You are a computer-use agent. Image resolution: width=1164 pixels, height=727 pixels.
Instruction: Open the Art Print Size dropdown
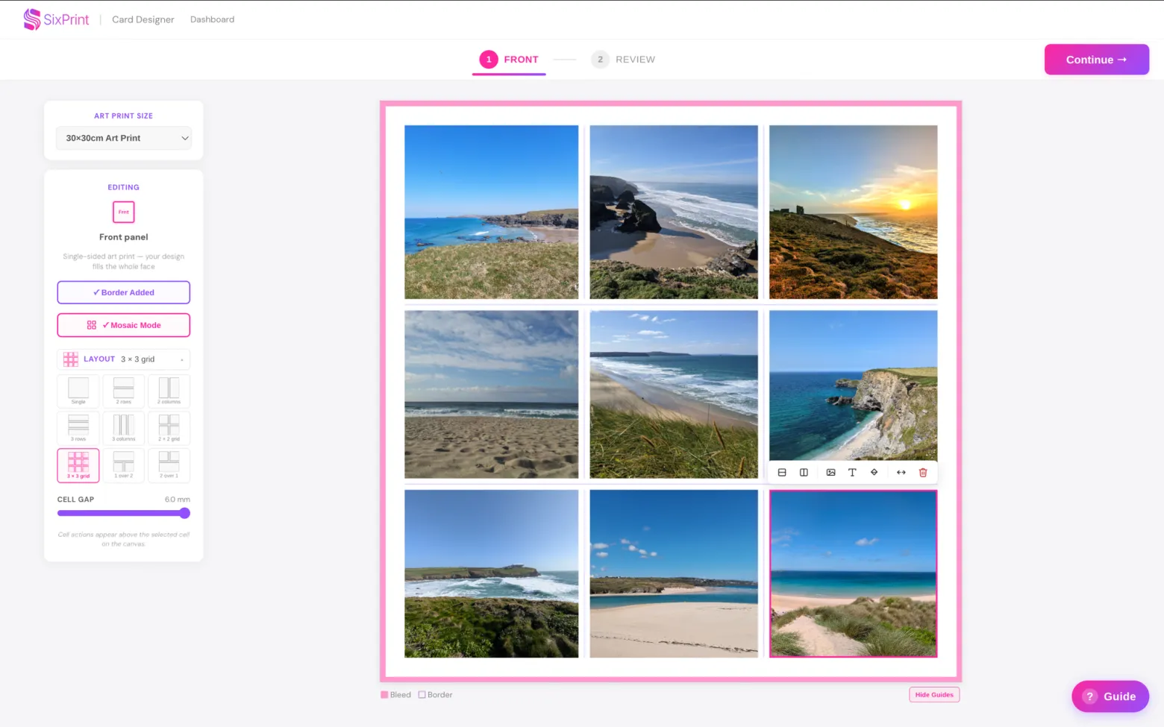(124, 138)
